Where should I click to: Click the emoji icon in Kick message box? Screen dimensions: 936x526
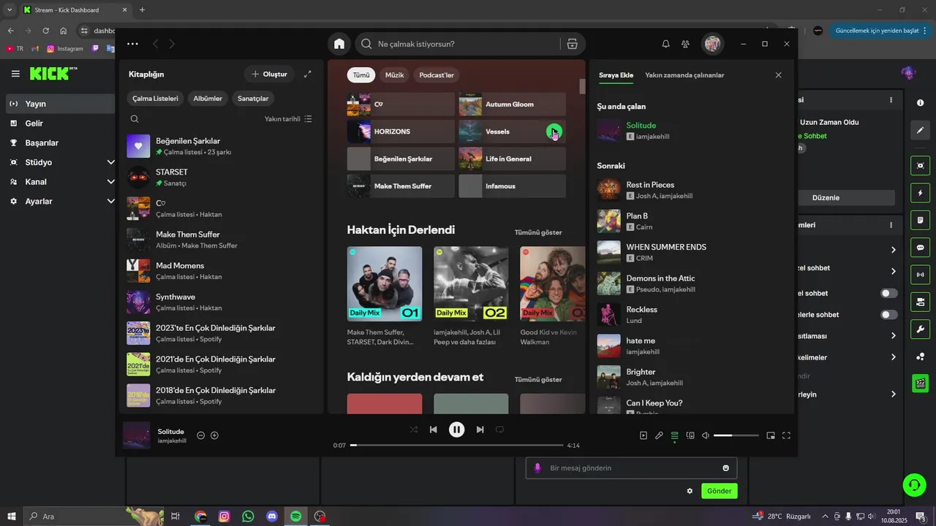click(x=725, y=468)
